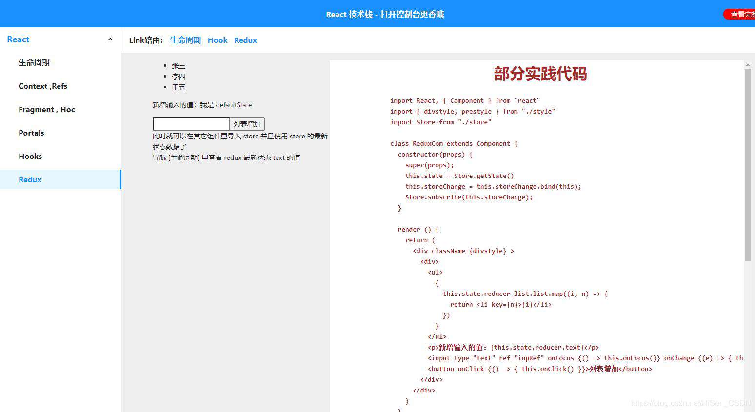Image resolution: width=755 pixels, height=412 pixels.
Task: Click the 新增输入的值 defaultState text
Action: (202, 105)
